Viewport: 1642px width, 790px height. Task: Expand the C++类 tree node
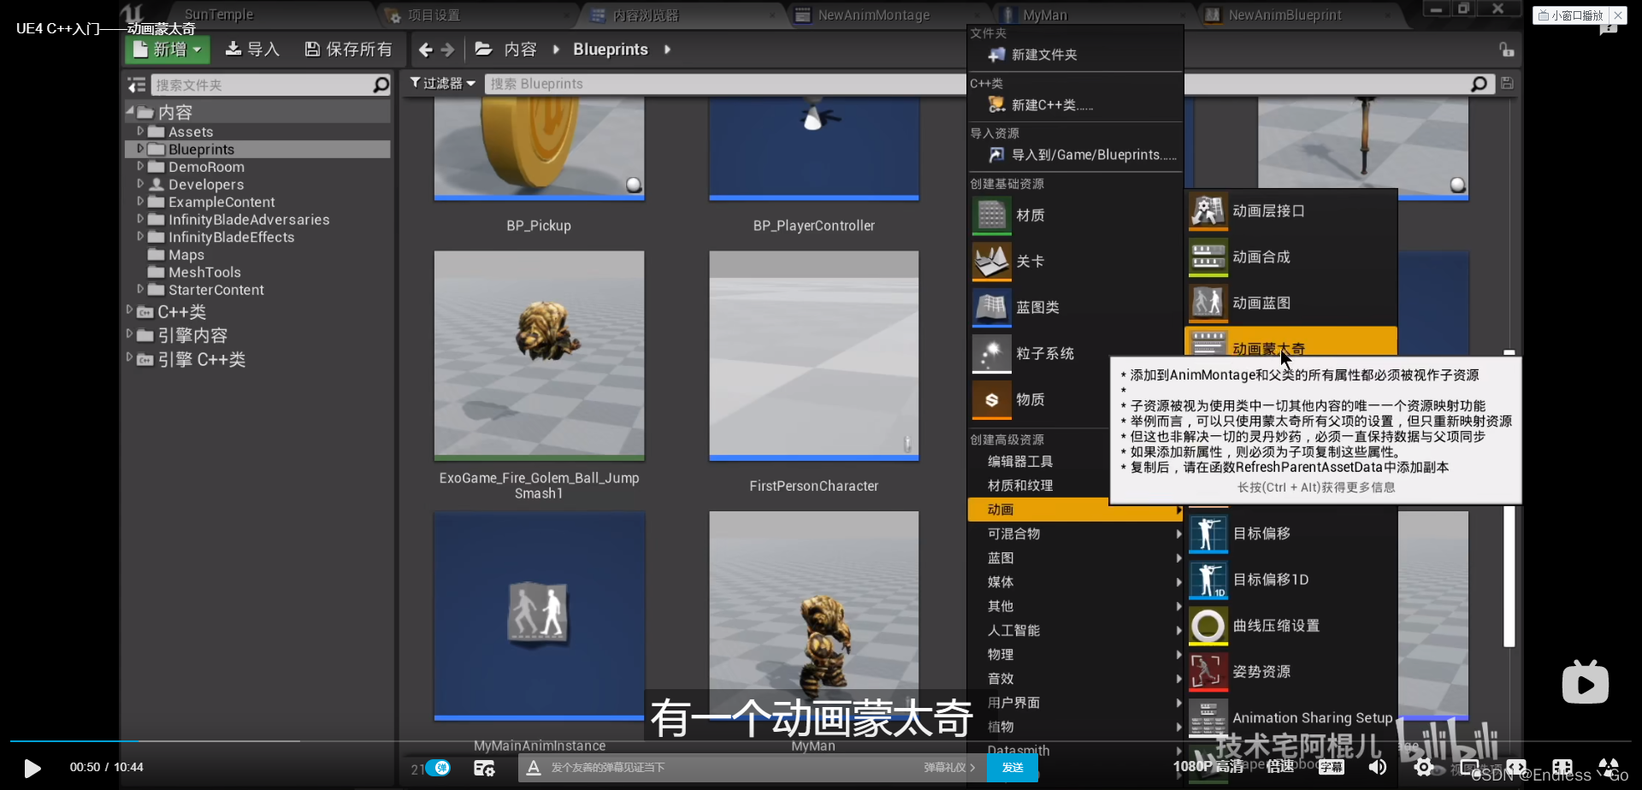pos(129,310)
